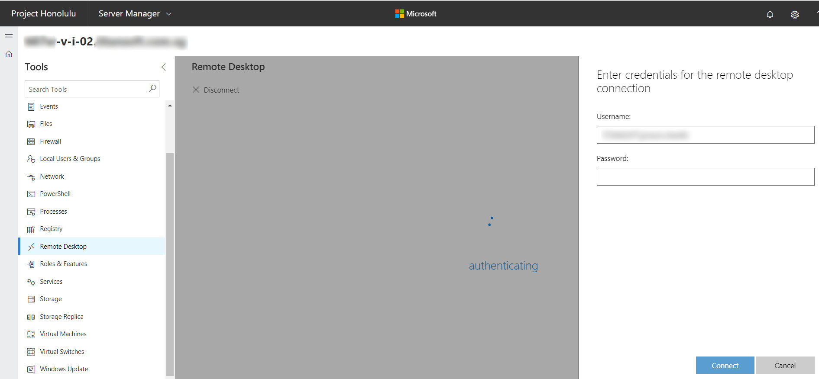Click the Virtual Machines tool icon
The width and height of the screenshot is (819, 379).
(x=31, y=334)
